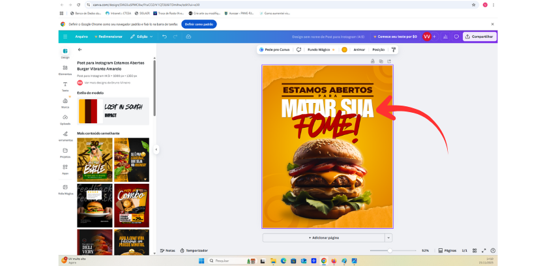Open the Redimensionar menu
556x266 pixels.
pyautogui.click(x=108, y=37)
